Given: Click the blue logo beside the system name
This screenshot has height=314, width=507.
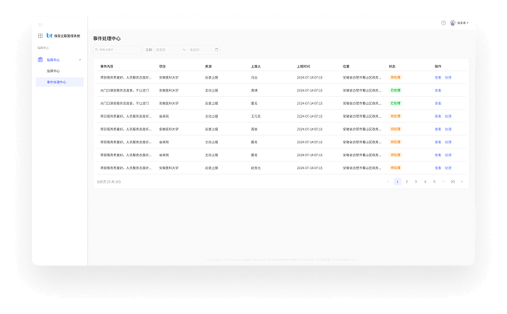Looking at the screenshot, I should click(50, 35).
